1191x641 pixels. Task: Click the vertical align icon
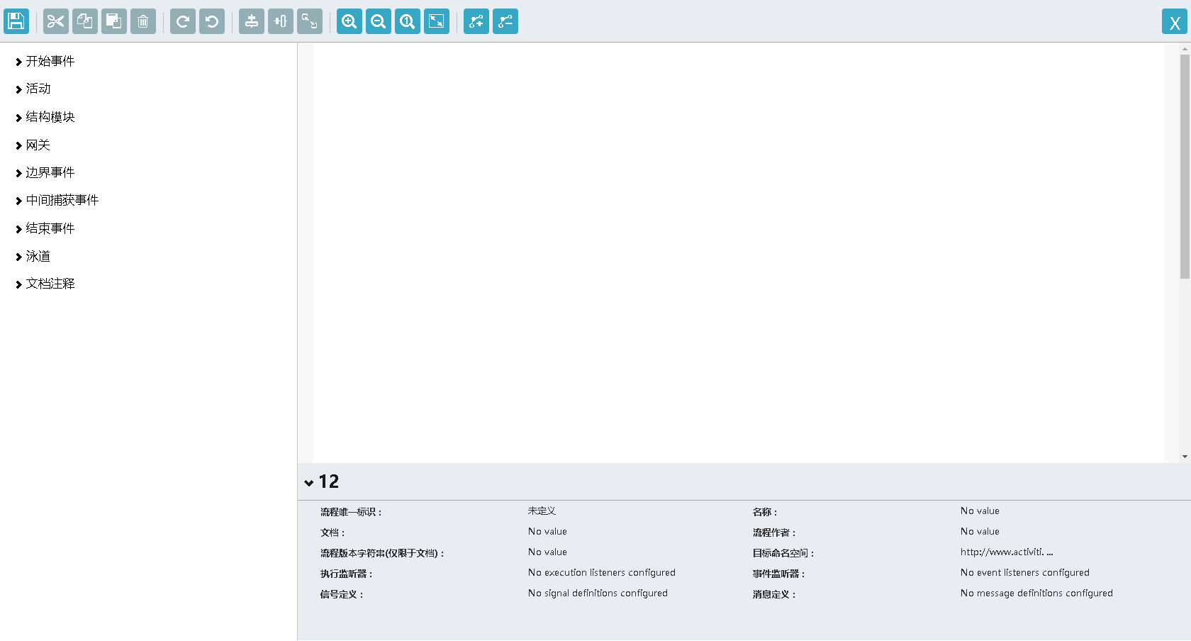[251, 21]
